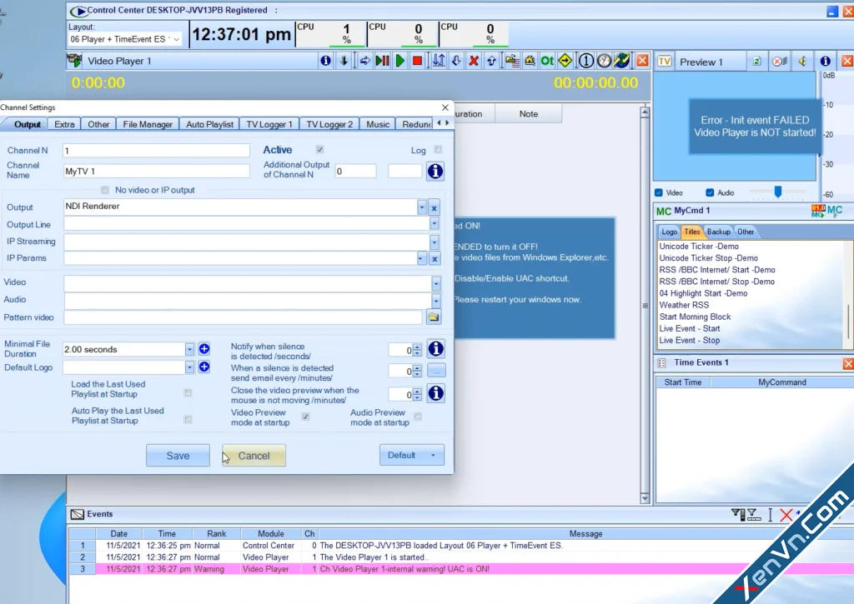Click the red X delete icon in player toolbar
Image resolution: width=854 pixels, height=604 pixels.
(x=474, y=61)
